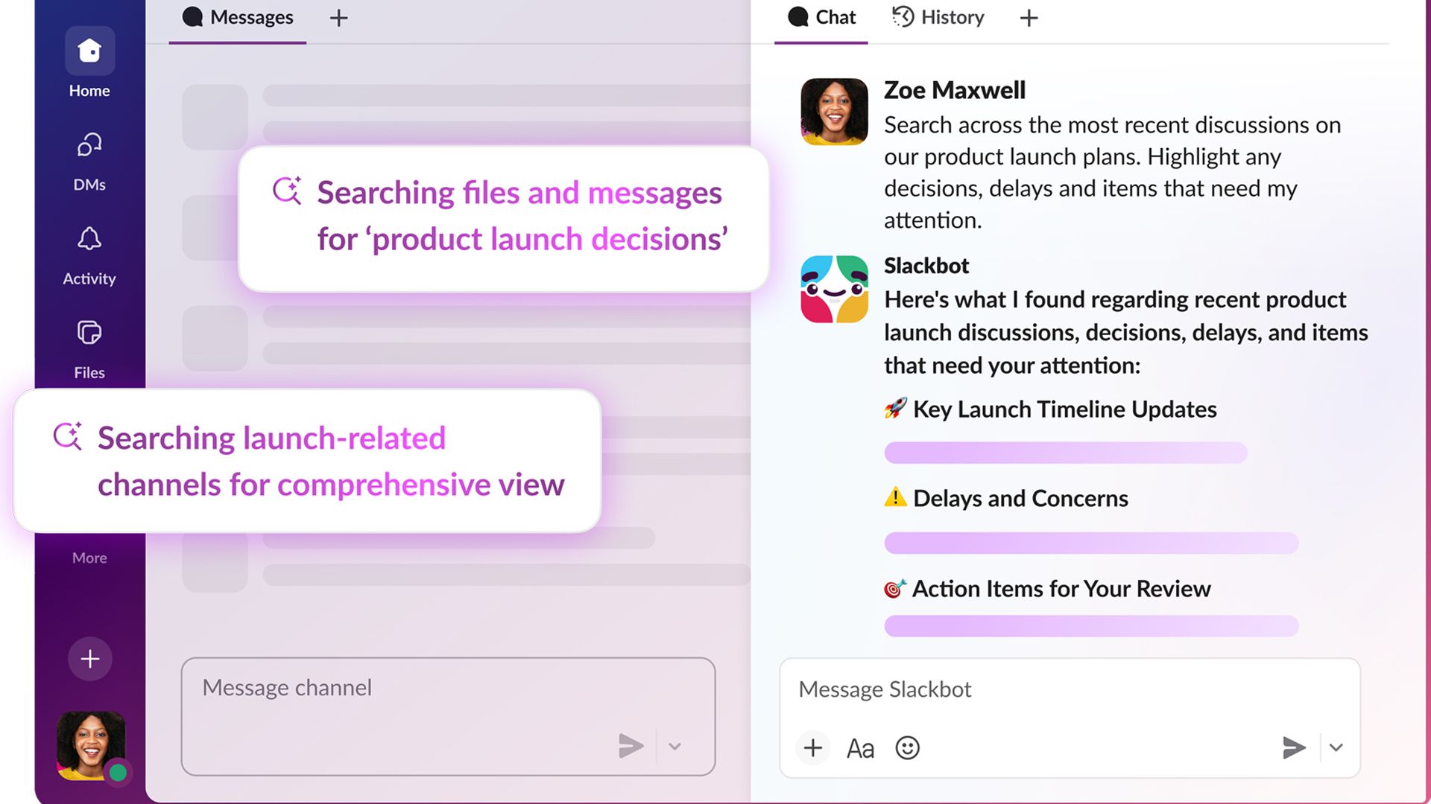The height and width of the screenshot is (804, 1431).
Task: Toggle text formatting with the Aa icon
Action: tap(860, 748)
